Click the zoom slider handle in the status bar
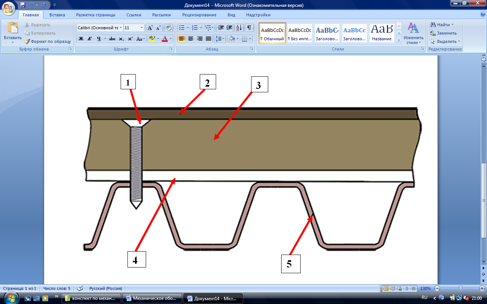487x304 pixels. click(x=460, y=288)
